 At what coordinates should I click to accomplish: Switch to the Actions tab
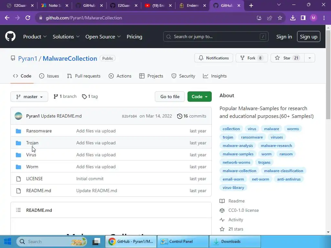[120, 76]
